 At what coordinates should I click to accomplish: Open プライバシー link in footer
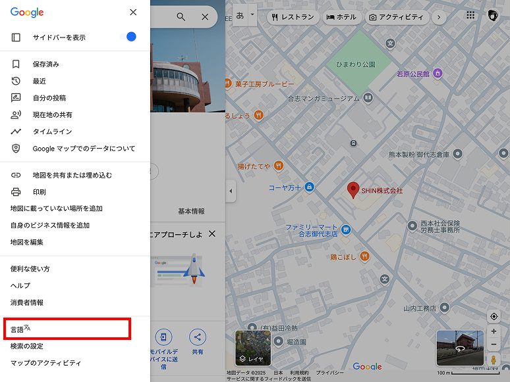[330, 373]
